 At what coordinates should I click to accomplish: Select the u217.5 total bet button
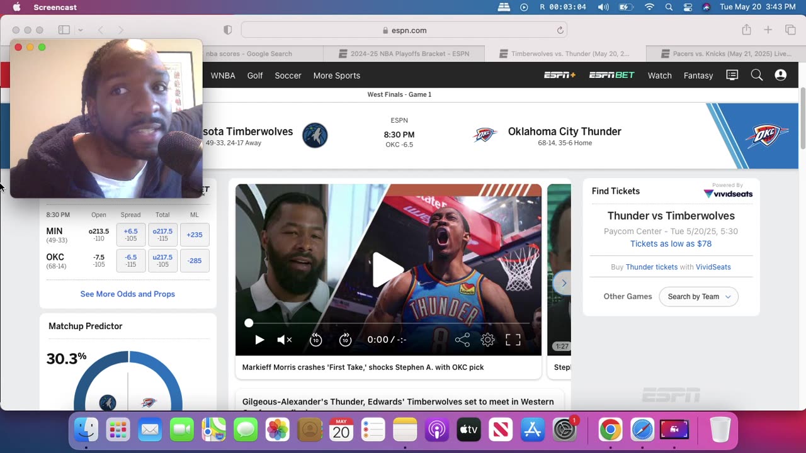[x=162, y=260]
